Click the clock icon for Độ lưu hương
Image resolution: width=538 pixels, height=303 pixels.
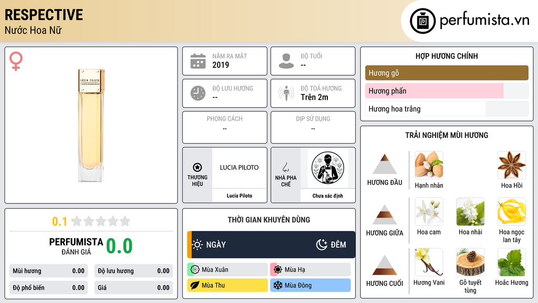click(x=198, y=93)
